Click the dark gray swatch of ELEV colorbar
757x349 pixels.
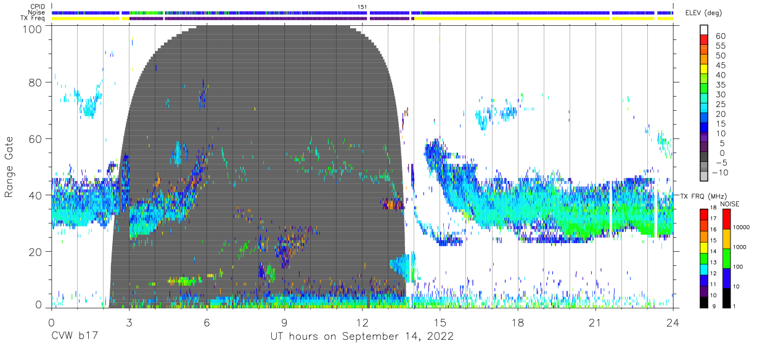pos(704,158)
